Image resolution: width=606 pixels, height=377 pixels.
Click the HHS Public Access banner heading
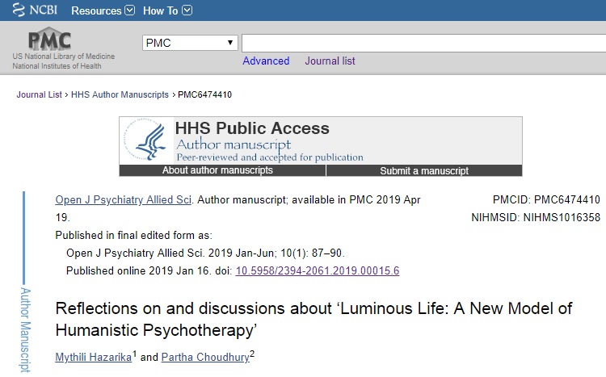252,128
